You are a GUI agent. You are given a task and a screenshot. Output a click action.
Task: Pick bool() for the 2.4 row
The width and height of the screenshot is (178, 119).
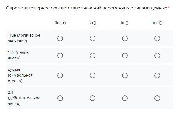click(157, 98)
